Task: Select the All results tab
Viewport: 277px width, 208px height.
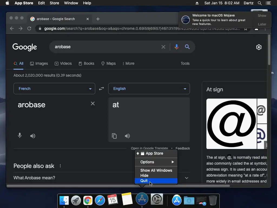Action: pyautogui.click(x=19, y=63)
